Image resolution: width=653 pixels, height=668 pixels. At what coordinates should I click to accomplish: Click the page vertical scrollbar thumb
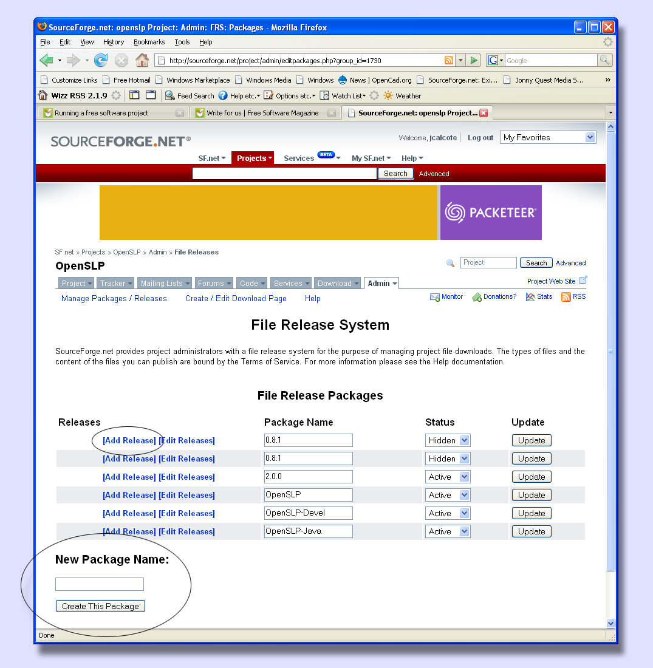[x=610, y=352]
